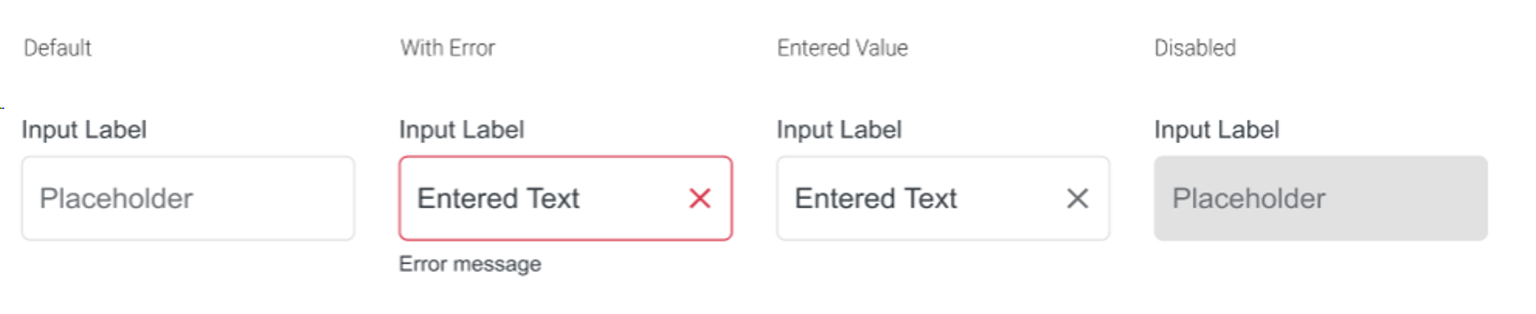Click the Placeholder text in the gray input
Screen dimensions: 1536x314
click(x=1248, y=198)
